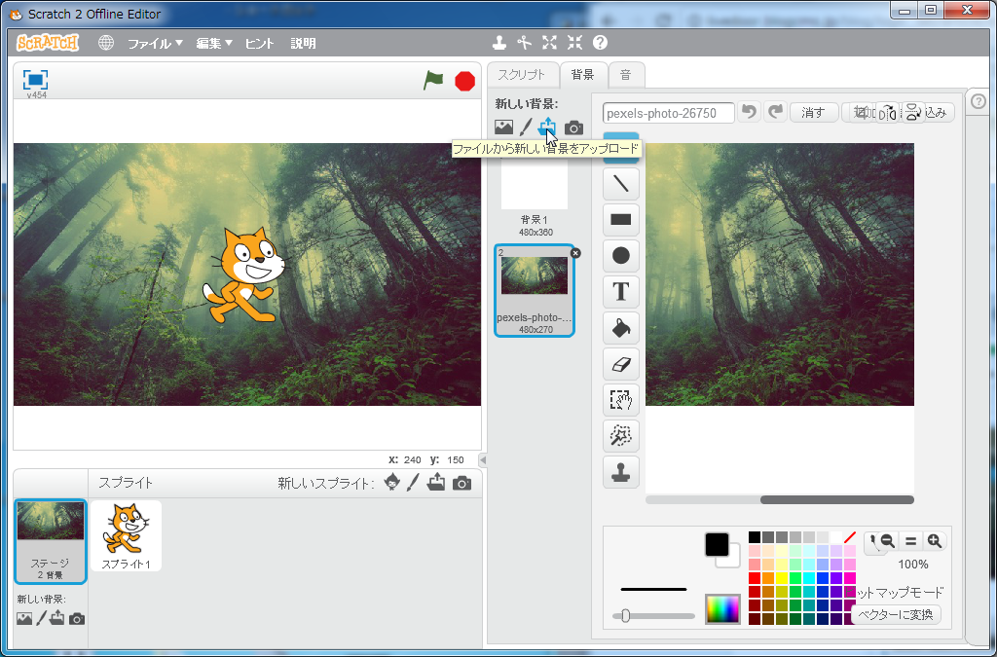Select the delete scissors tool in top bar
The image size is (997, 657).
point(524,43)
